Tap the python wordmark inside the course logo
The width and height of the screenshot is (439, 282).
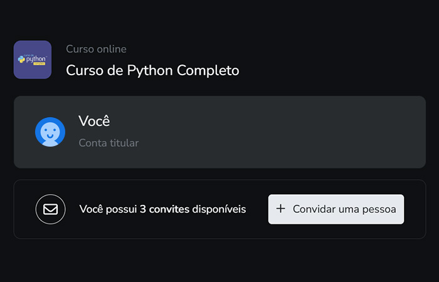(x=36, y=60)
